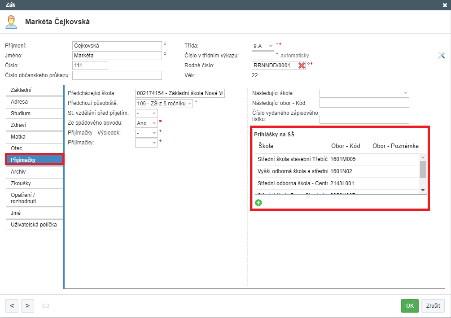Click the Číslo field with 111

(90, 65)
